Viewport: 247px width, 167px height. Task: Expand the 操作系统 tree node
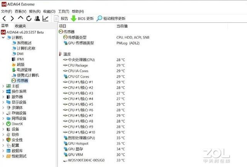[3, 91]
